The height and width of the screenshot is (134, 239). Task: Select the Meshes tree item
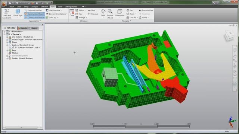(x=15, y=53)
